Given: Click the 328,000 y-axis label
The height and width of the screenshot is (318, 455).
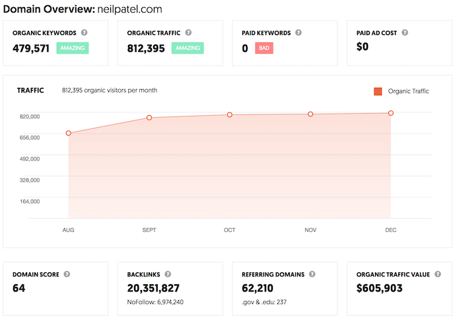Looking at the screenshot, I should click(30, 180).
